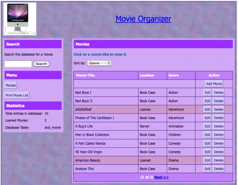Open the Sort By Genre dropdown
Image resolution: width=238 pixels, height=185 pixels.
[99, 63]
